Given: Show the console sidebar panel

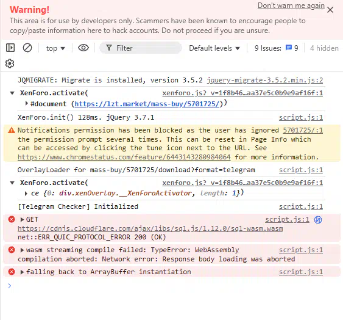Looking at the screenshot, I should point(10,48).
